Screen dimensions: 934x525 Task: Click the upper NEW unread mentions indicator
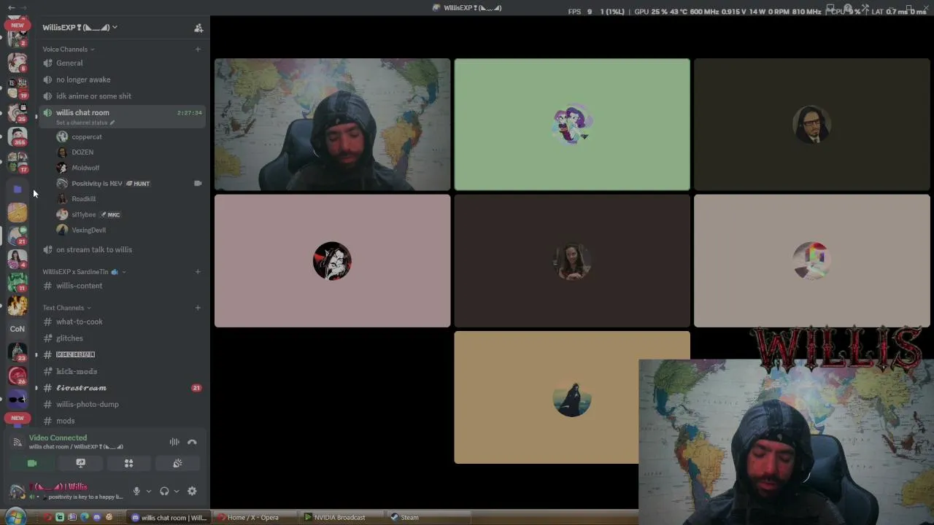coord(18,25)
